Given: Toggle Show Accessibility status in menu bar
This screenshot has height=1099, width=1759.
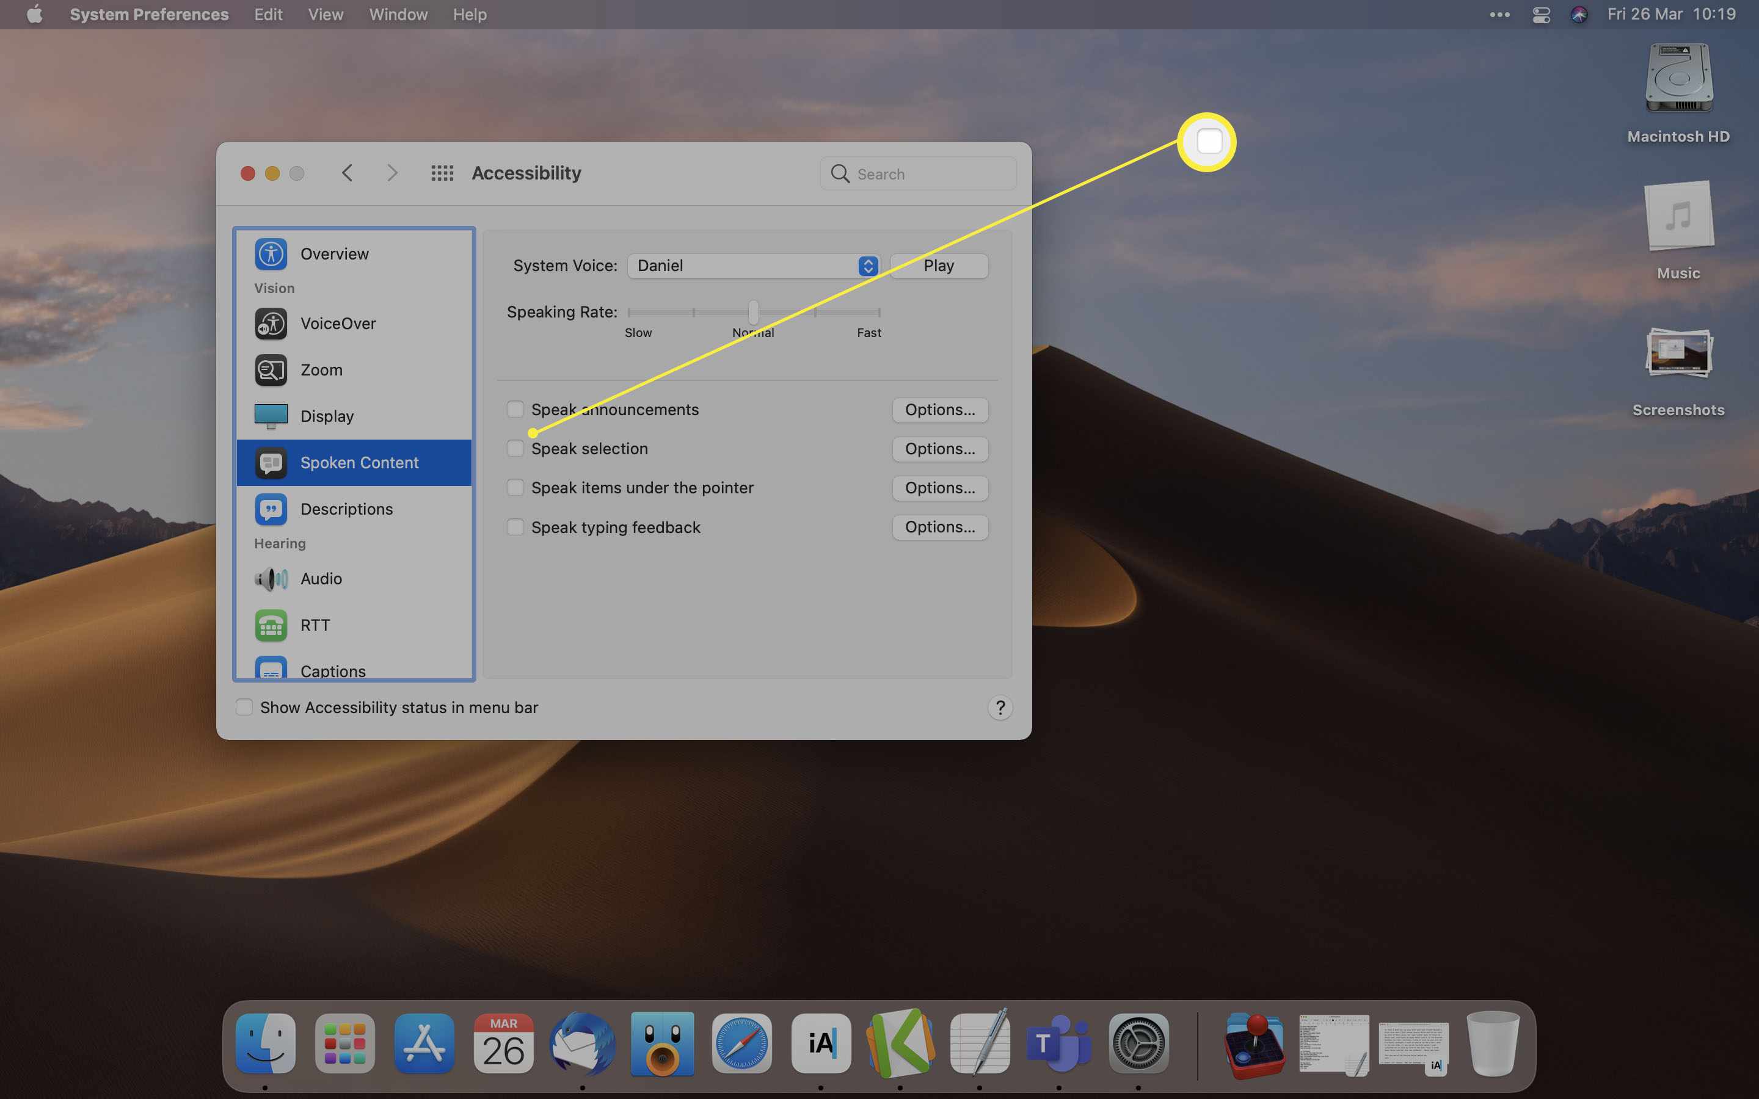Looking at the screenshot, I should tap(244, 706).
